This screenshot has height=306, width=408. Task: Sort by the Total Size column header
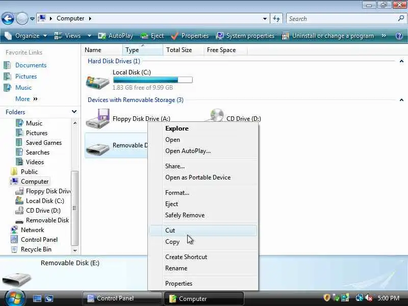(184, 50)
